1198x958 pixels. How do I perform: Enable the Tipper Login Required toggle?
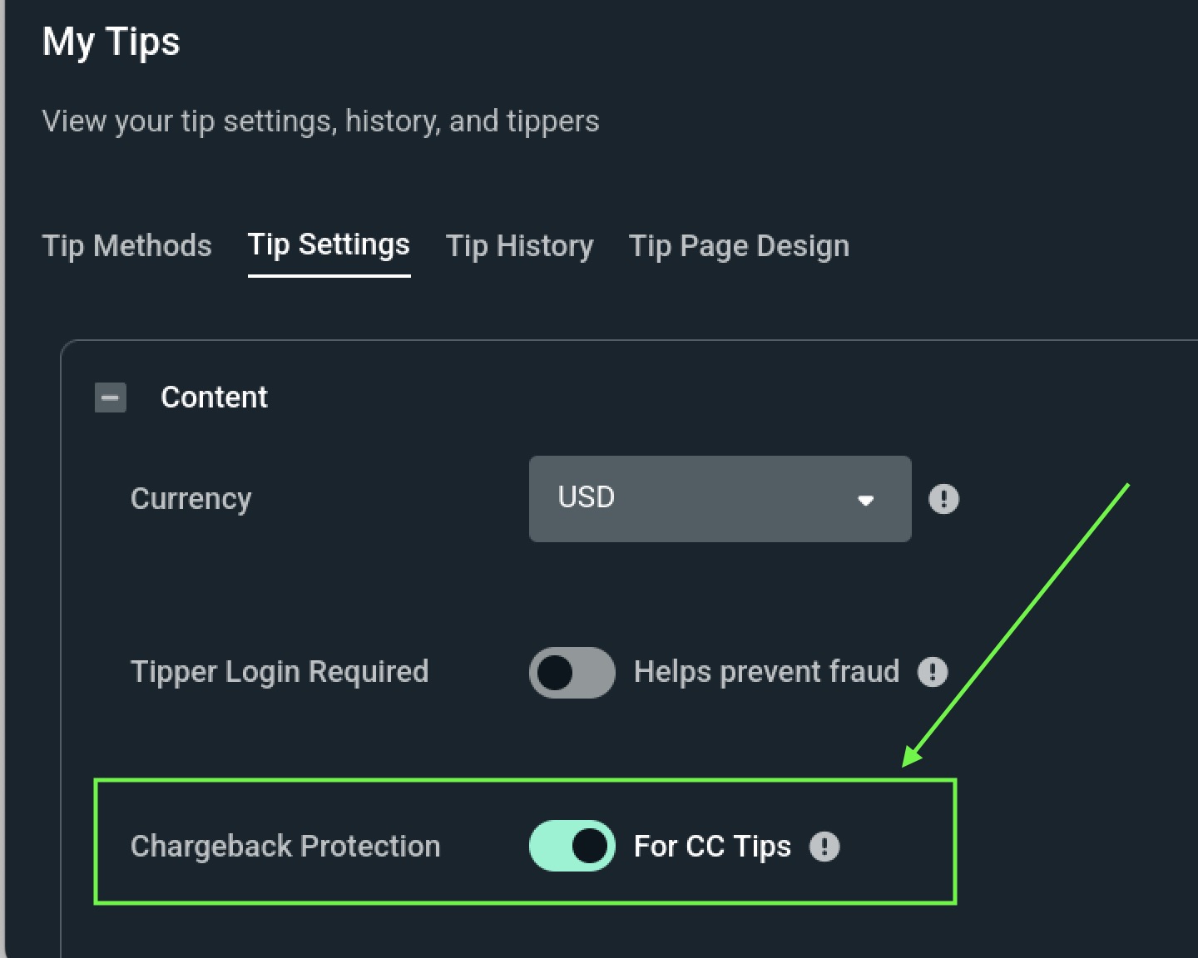coord(572,672)
